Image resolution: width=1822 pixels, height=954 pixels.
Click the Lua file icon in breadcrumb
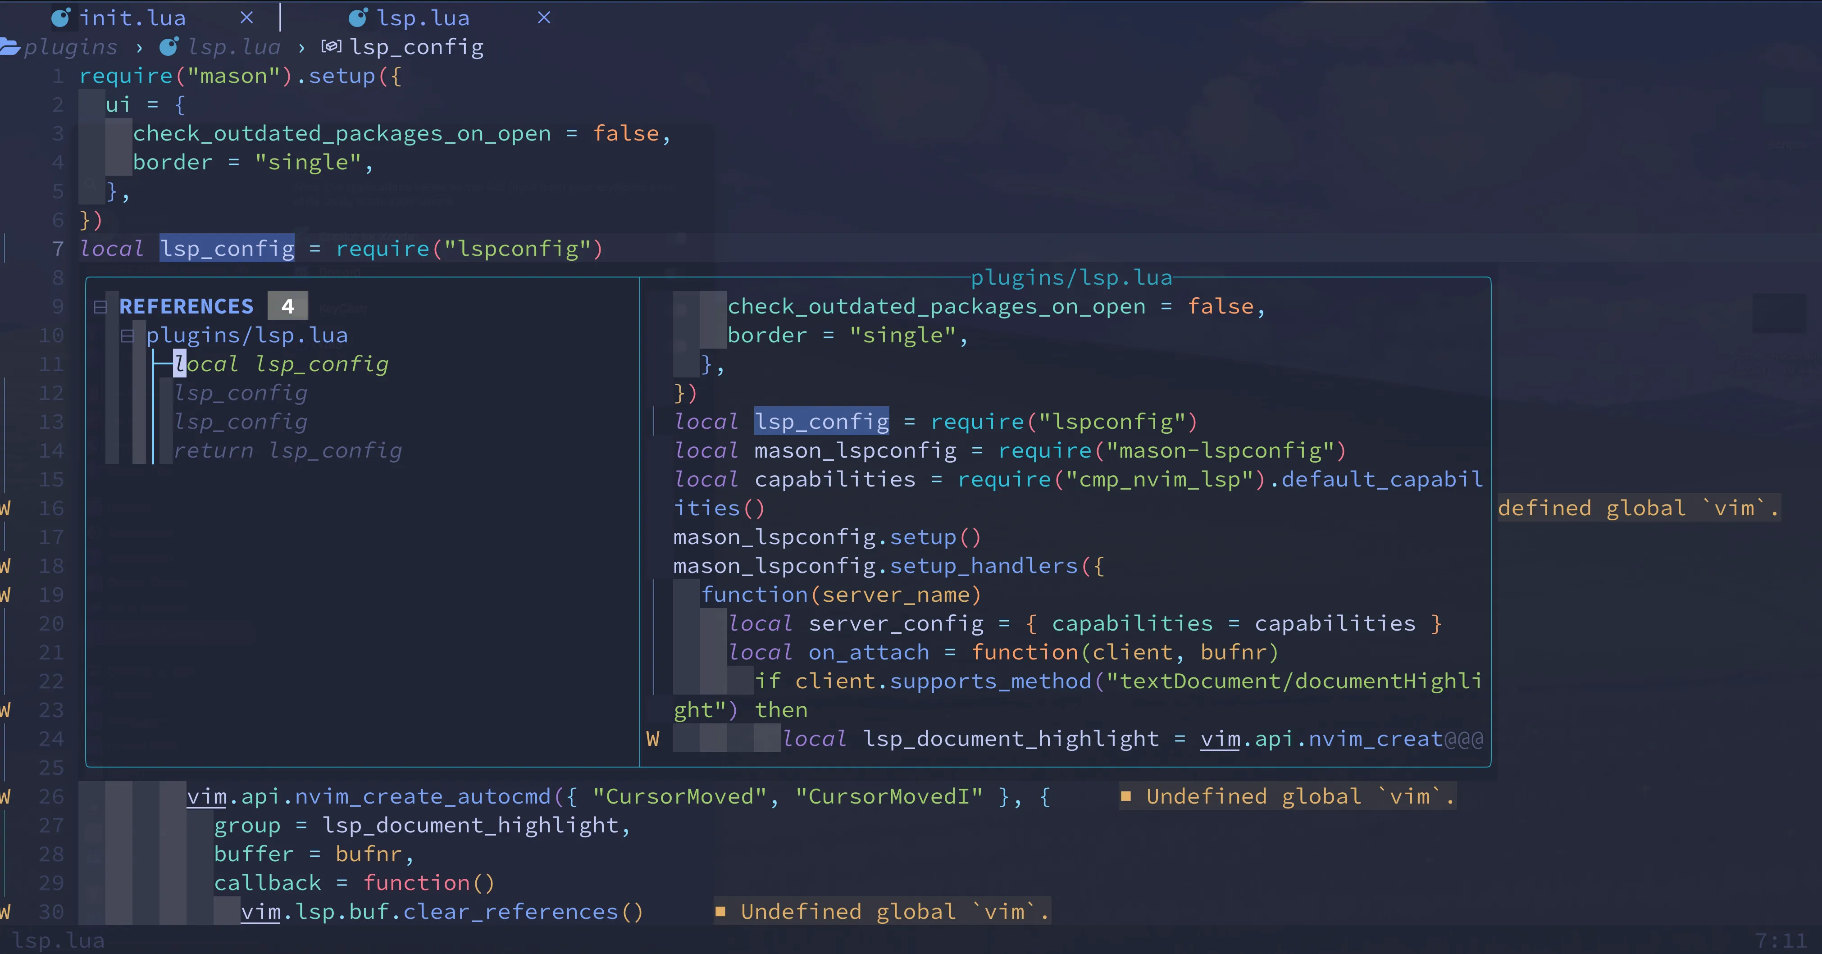pyautogui.click(x=169, y=47)
